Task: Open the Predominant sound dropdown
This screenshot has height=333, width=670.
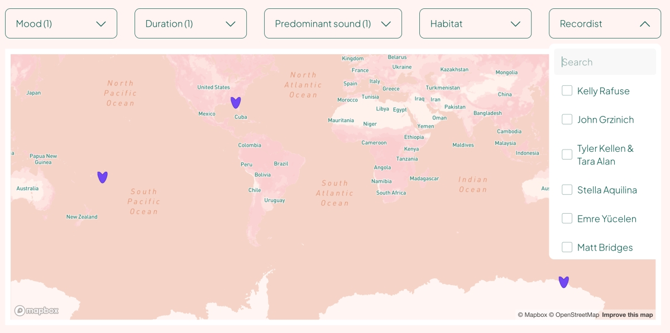Action: point(333,23)
